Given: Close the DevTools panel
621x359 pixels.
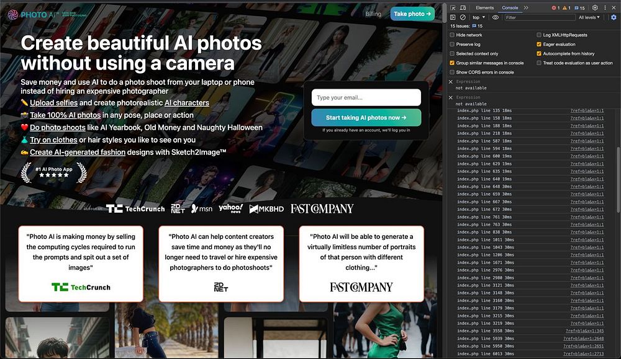Looking at the screenshot, I should [x=614, y=7].
